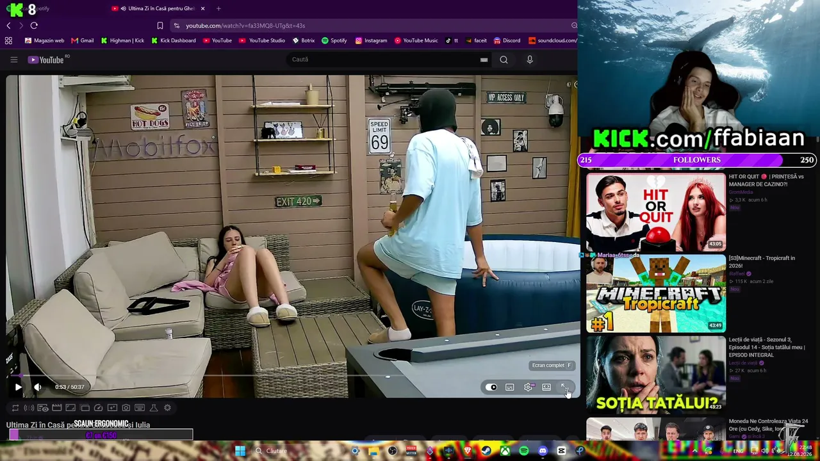Click the browser address bar URL
The width and height of the screenshot is (820, 461).
[x=245, y=26]
